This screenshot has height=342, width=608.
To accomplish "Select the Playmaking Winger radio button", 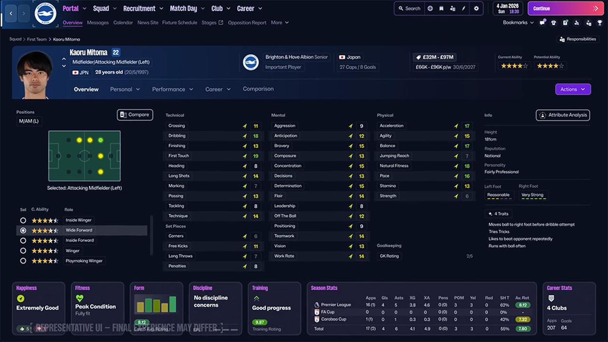I will [x=23, y=260].
